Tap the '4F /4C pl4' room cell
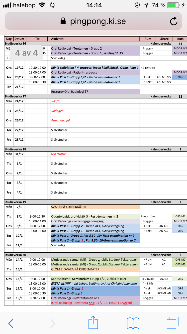187x334 pixels. [148, 279]
